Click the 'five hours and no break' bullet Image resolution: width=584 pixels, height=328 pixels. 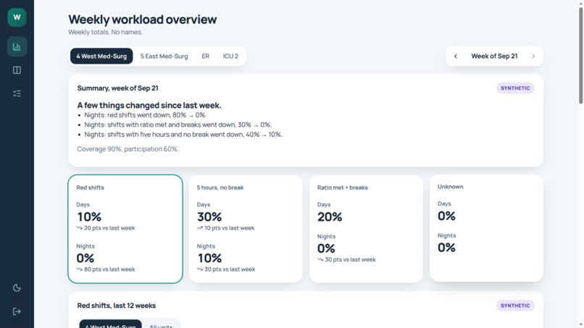pyautogui.click(x=183, y=135)
